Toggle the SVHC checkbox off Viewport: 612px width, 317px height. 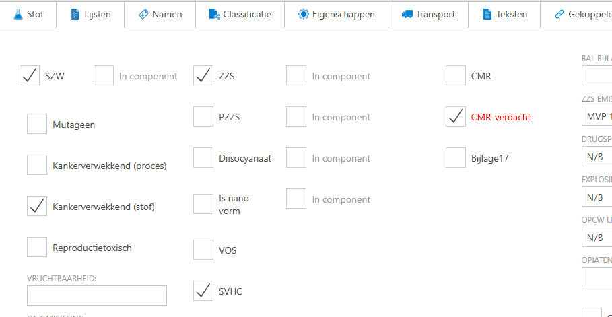tap(203, 291)
